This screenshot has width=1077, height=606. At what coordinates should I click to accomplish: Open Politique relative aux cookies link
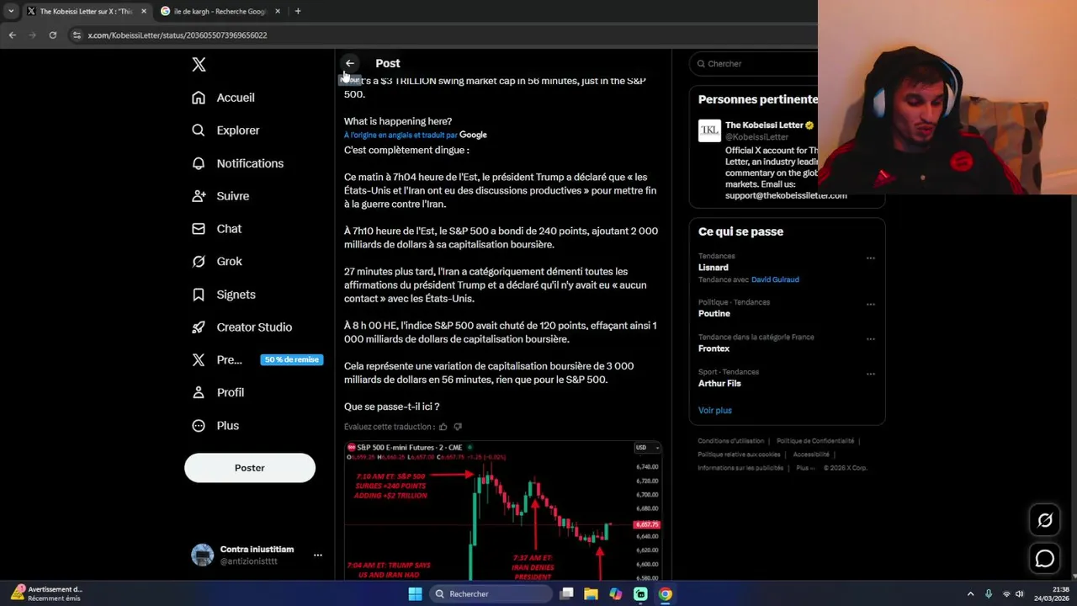740,454
